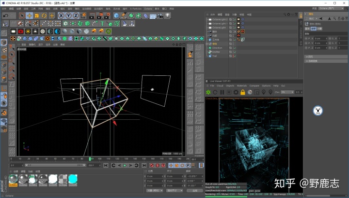Add a camera object
The image size is (349, 198).
pyautogui.click(x=160, y=15)
